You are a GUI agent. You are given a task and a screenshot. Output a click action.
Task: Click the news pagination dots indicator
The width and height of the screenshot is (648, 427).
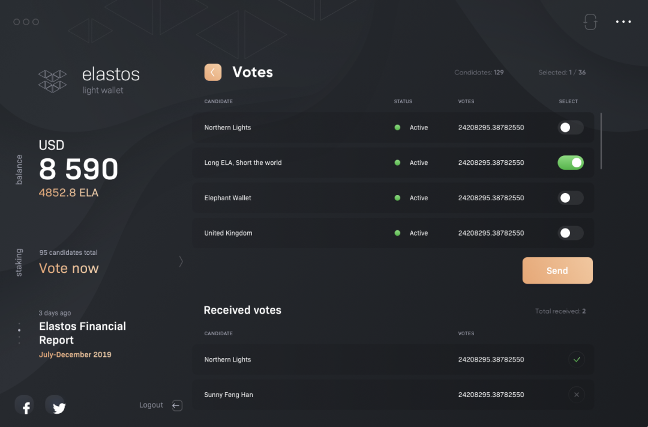[19, 333]
